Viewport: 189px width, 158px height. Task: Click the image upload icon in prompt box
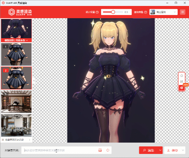100,150
